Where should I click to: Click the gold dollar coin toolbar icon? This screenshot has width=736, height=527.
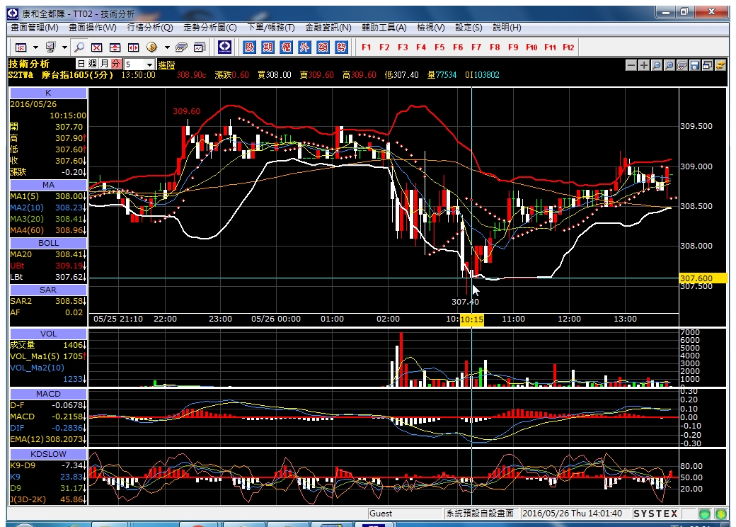click(x=151, y=47)
